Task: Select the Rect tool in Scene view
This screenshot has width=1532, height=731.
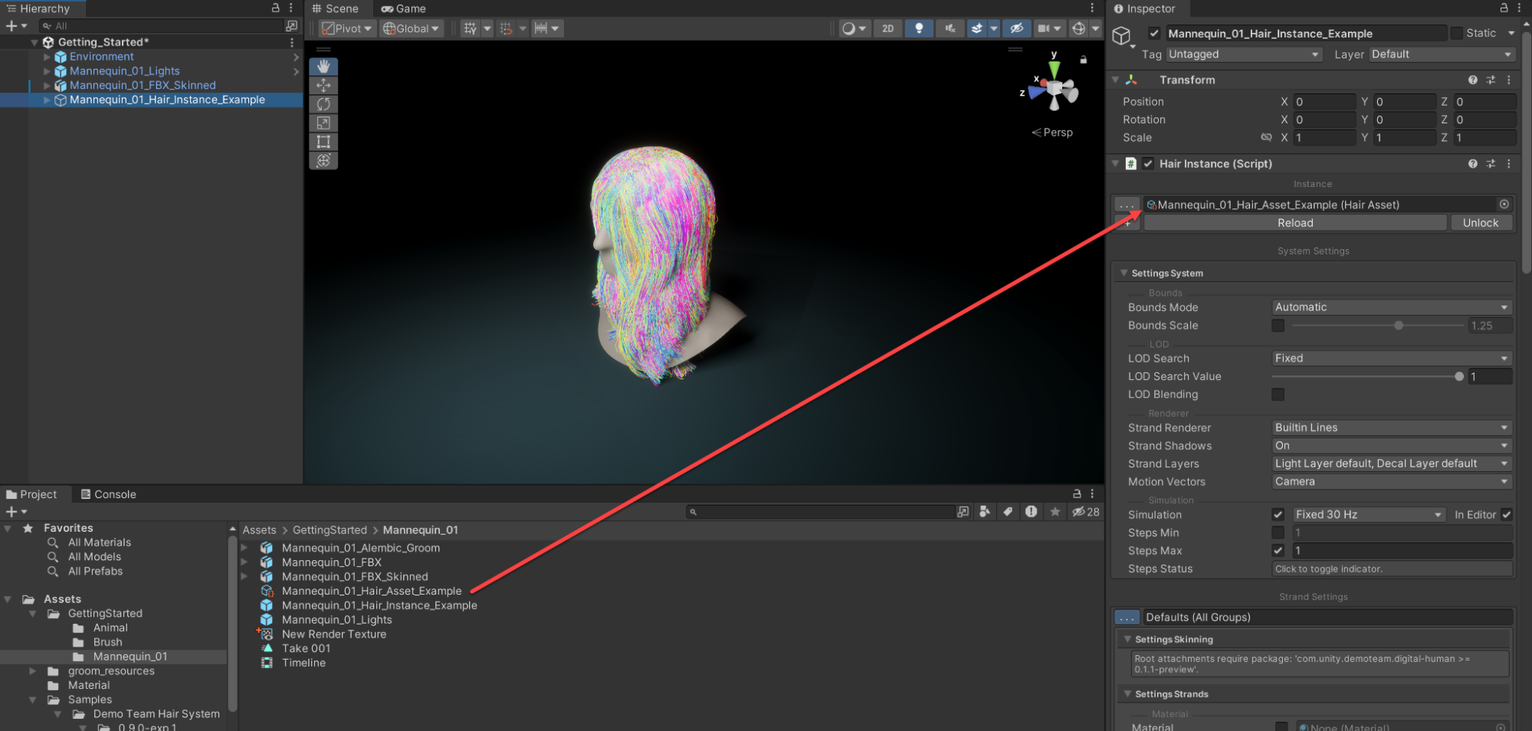Action: pyautogui.click(x=323, y=142)
